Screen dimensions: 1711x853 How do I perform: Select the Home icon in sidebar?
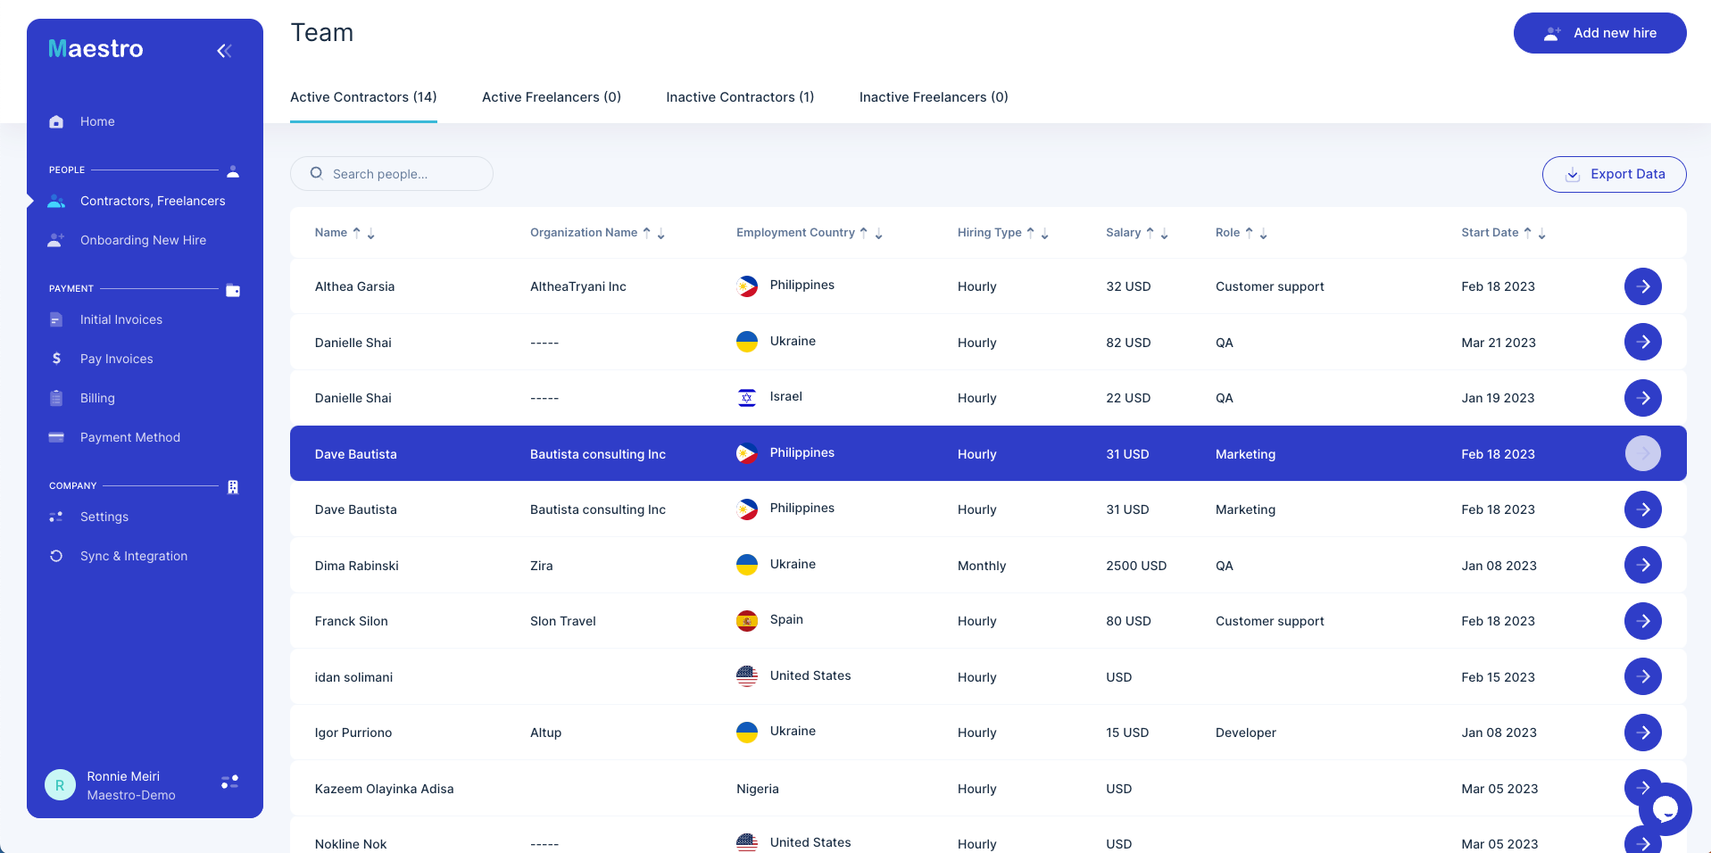pos(56,121)
